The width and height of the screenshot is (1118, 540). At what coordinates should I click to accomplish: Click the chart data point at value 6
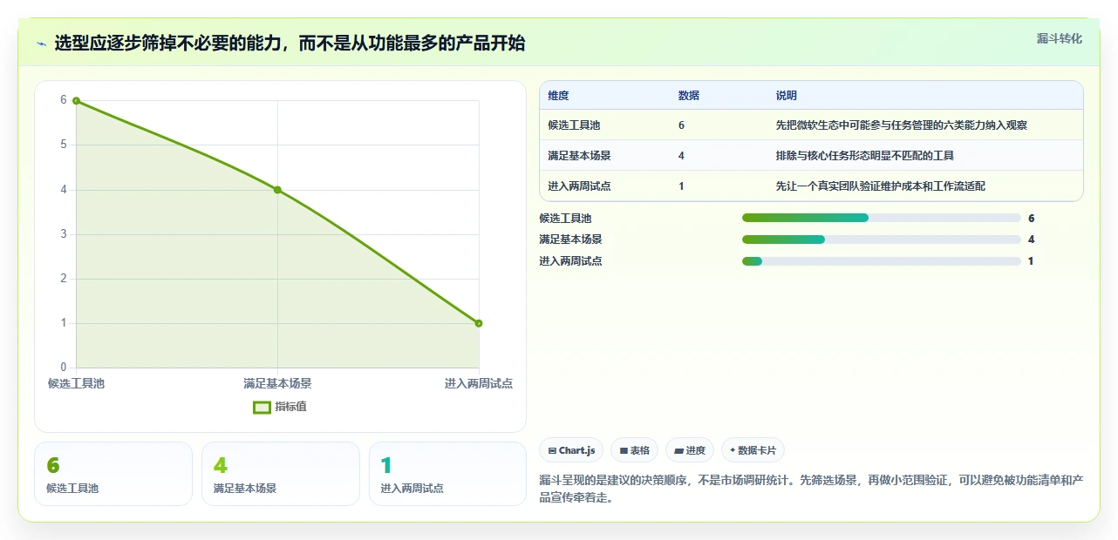(77, 101)
